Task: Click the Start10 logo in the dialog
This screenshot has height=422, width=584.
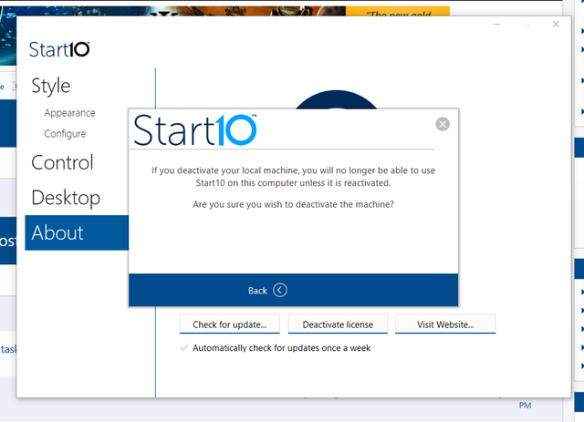Action: click(195, 129)
